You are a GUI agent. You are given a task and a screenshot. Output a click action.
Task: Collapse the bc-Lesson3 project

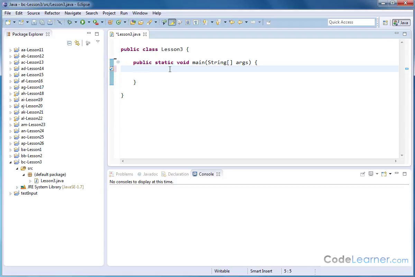[x=10, y=162]
